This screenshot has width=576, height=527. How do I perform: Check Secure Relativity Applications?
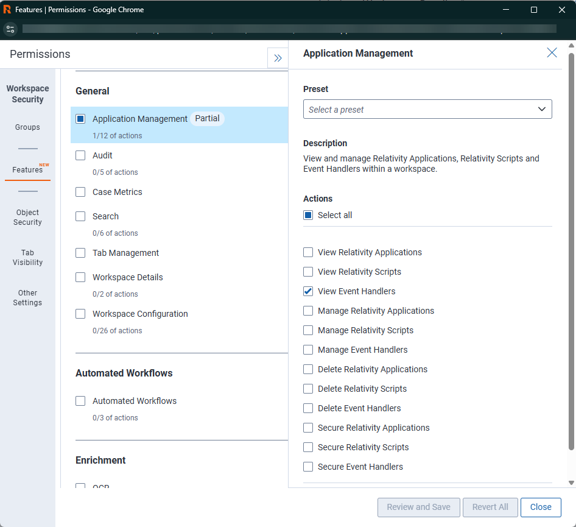click(308, 428)
